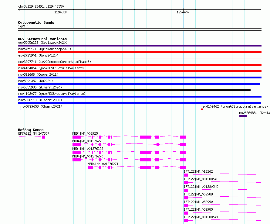Select nsv5833985 (Almarri2020) variant label
Image resolution: width=270 pixels, height=224 pixels.
coord(40,87)
